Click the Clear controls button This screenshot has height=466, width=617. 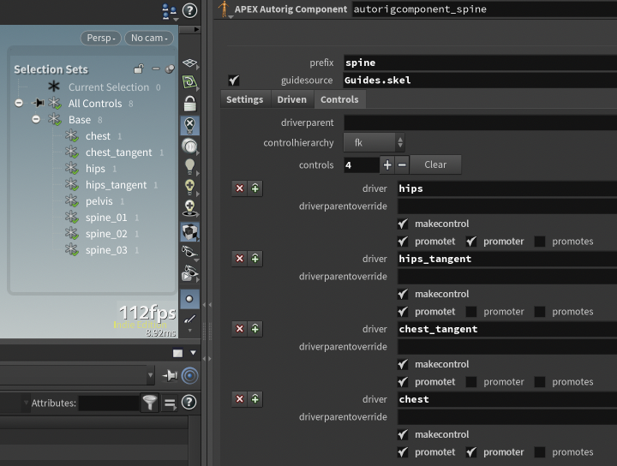tap(435, 164)
